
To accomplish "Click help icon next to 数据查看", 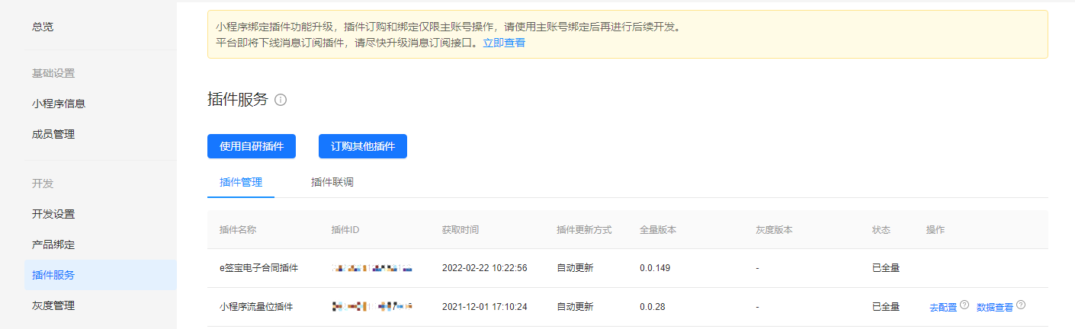I will click(1021, 305).
